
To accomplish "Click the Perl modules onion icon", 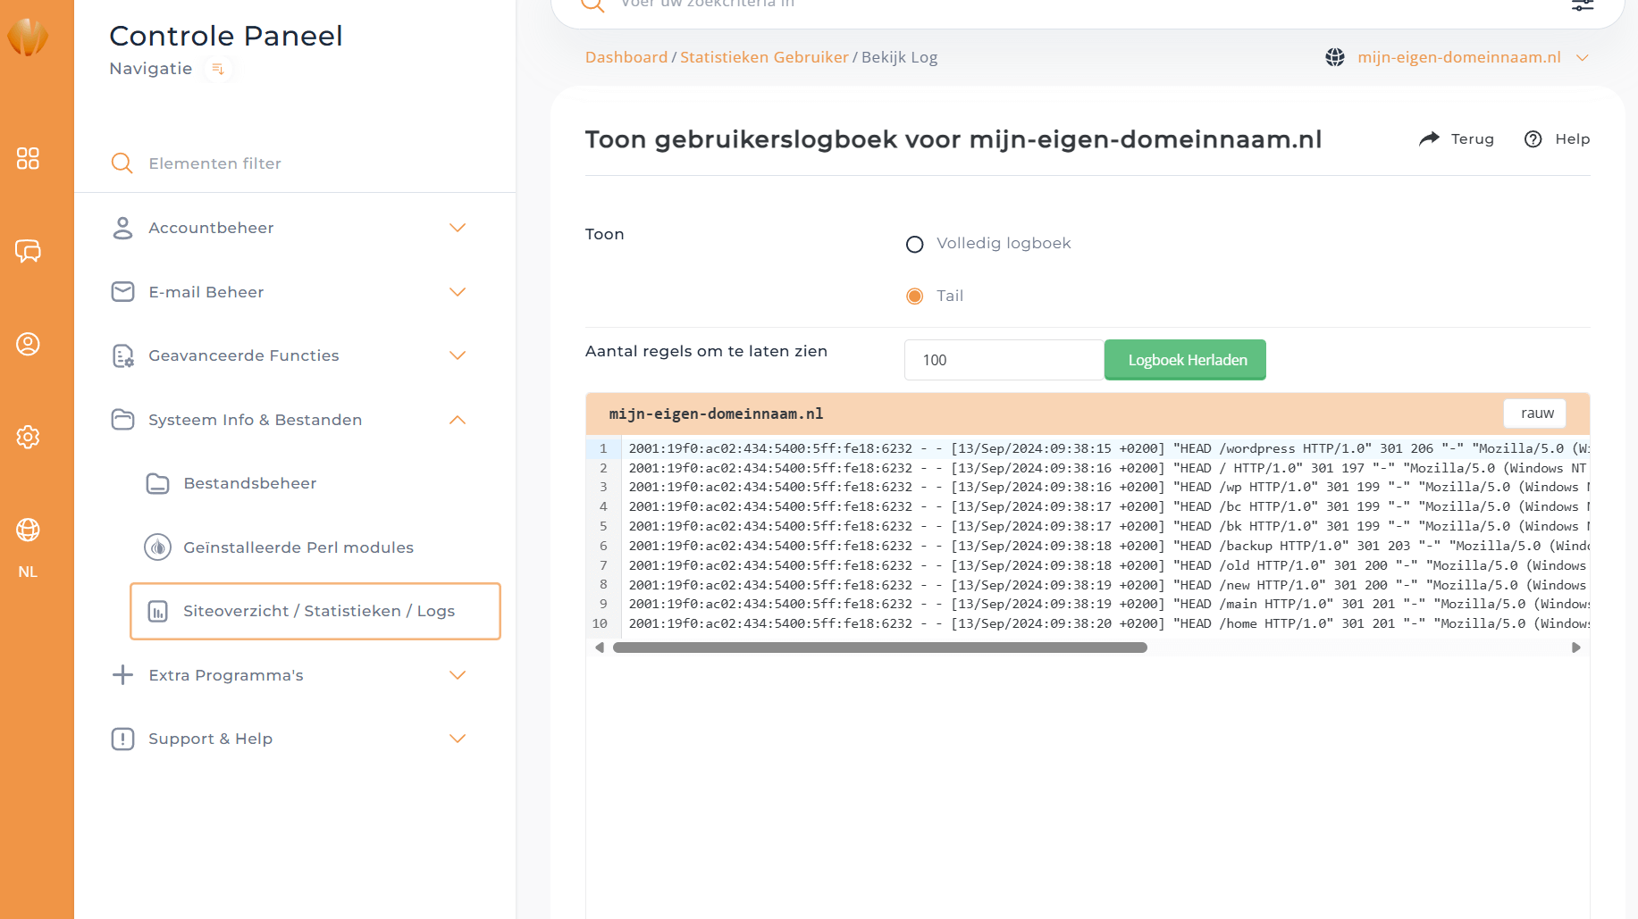I will (x=157, y=547).
